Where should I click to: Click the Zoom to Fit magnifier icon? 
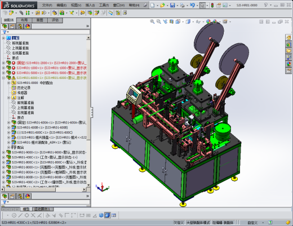coord(152,21)
